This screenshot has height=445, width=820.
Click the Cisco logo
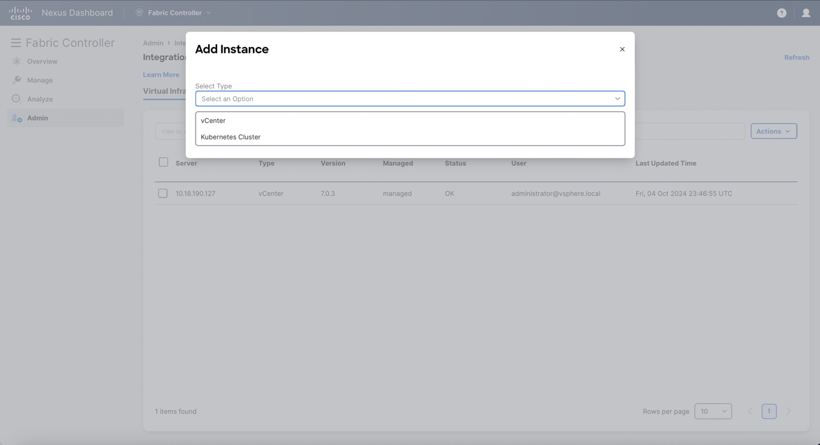pyautogui.click(x=20, y=13)
